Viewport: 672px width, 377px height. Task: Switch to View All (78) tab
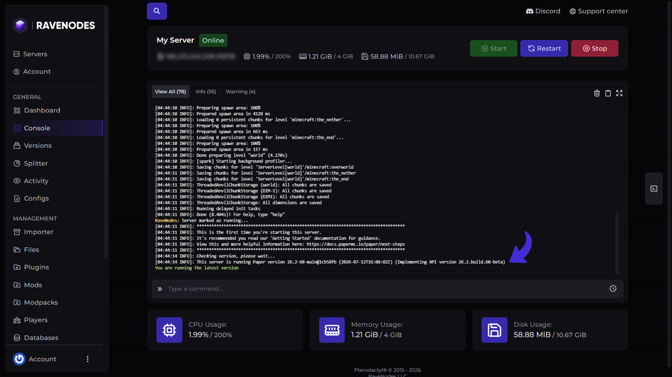click(x=170, y=92)
